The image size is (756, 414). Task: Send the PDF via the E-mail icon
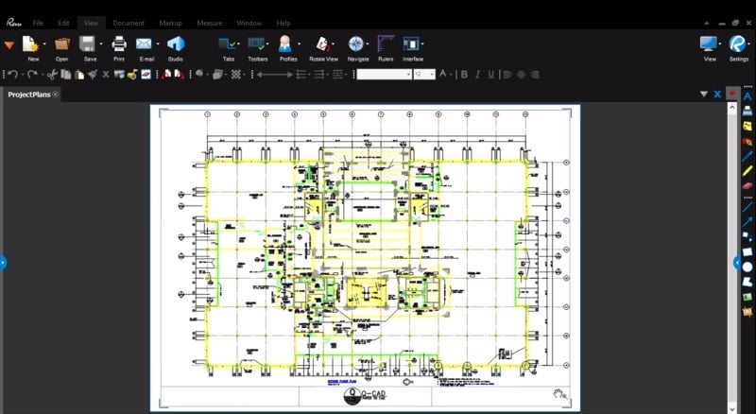click(144, 43)
